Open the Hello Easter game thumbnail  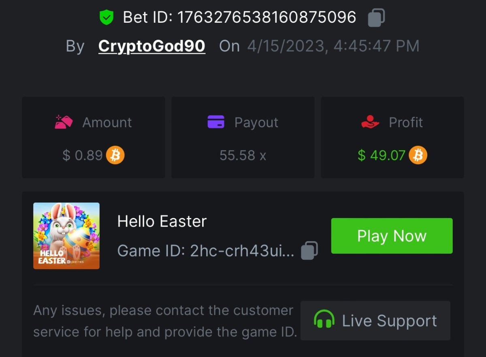click(x=66, y=236)
